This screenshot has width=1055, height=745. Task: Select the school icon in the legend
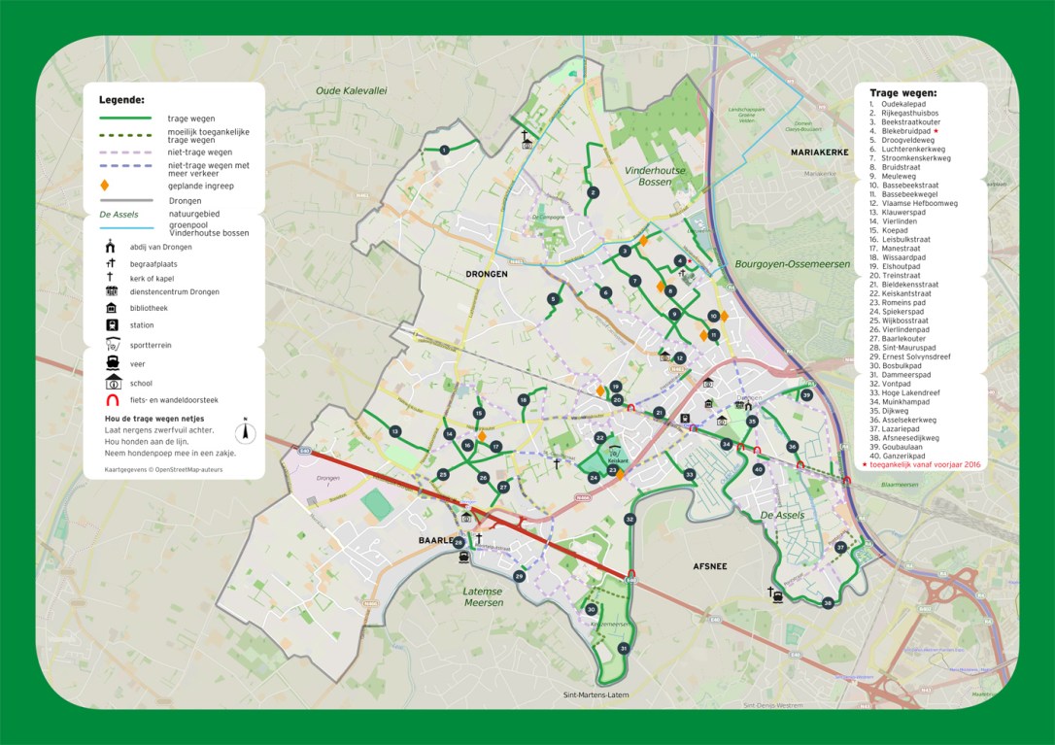pos(113,382)
